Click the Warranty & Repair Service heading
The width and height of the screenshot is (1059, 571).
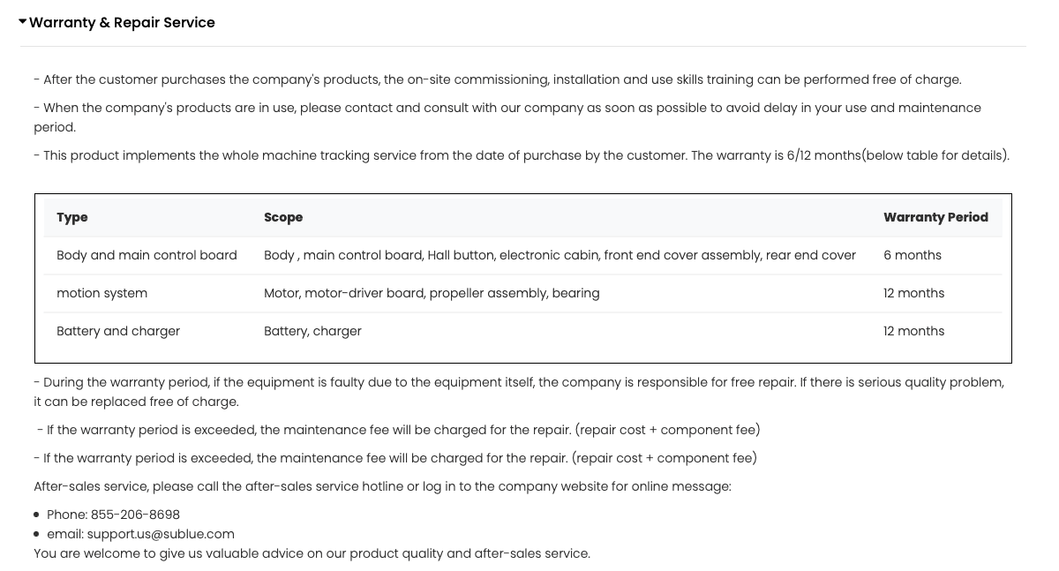coord(122,23)
